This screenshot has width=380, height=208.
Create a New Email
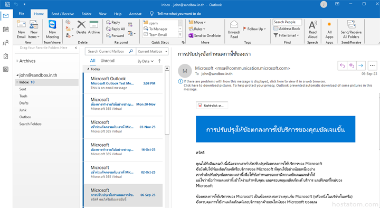point(21,30)
